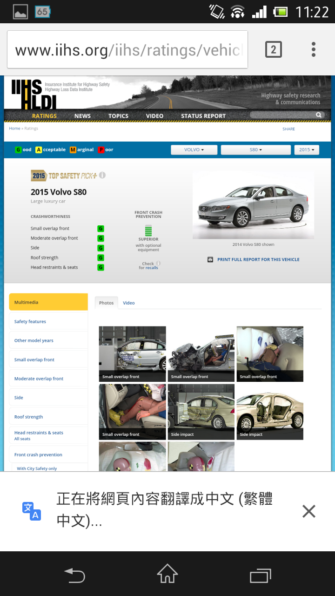
Task: Click green G rating for Head restraints & seats
Action: point(100,268)
